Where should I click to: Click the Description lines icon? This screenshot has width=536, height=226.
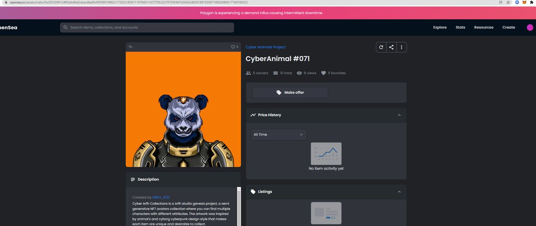point(133,180)
